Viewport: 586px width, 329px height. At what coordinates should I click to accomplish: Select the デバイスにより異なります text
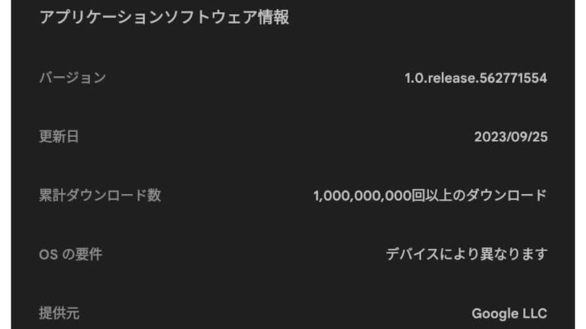(x=467, y=254)
